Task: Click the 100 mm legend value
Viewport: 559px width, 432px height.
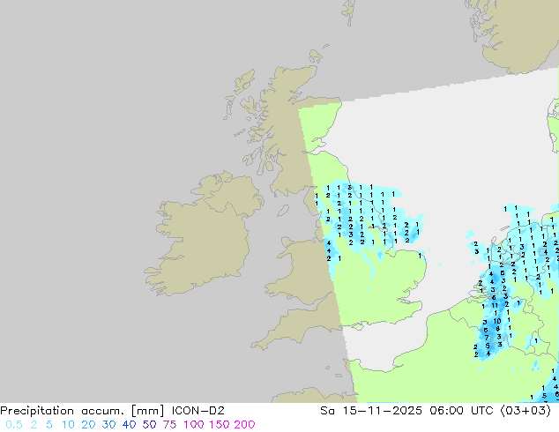Action: click(194, 425)
